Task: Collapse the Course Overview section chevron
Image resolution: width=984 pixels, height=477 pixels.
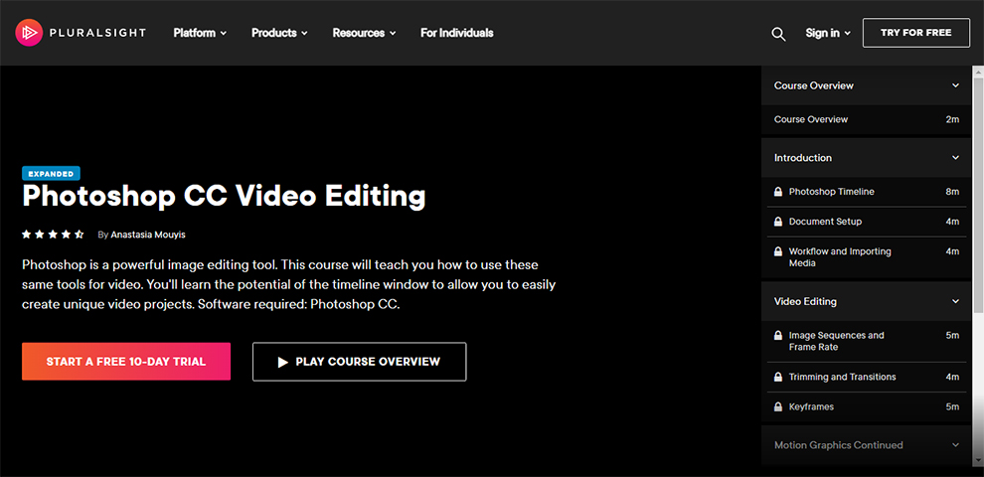Action: 955,85
